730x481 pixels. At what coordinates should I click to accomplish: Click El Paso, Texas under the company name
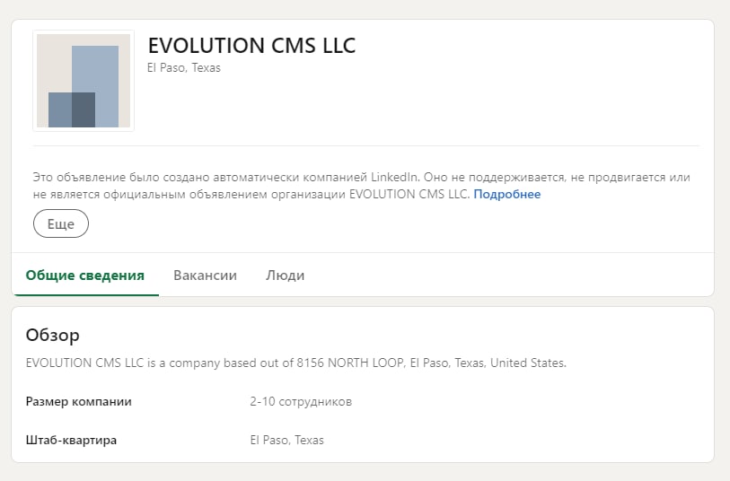(x=184, y=68)
